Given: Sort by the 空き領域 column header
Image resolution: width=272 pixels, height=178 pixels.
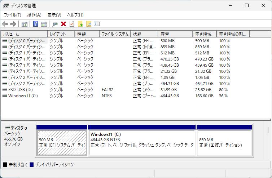Looking at the screenshot, I should [205, 34].
